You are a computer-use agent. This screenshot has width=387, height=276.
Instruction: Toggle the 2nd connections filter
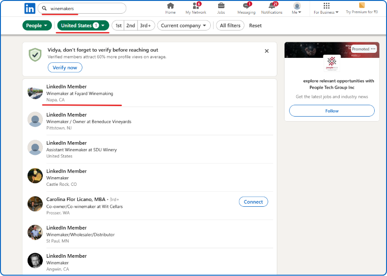(x=131, y=26)
